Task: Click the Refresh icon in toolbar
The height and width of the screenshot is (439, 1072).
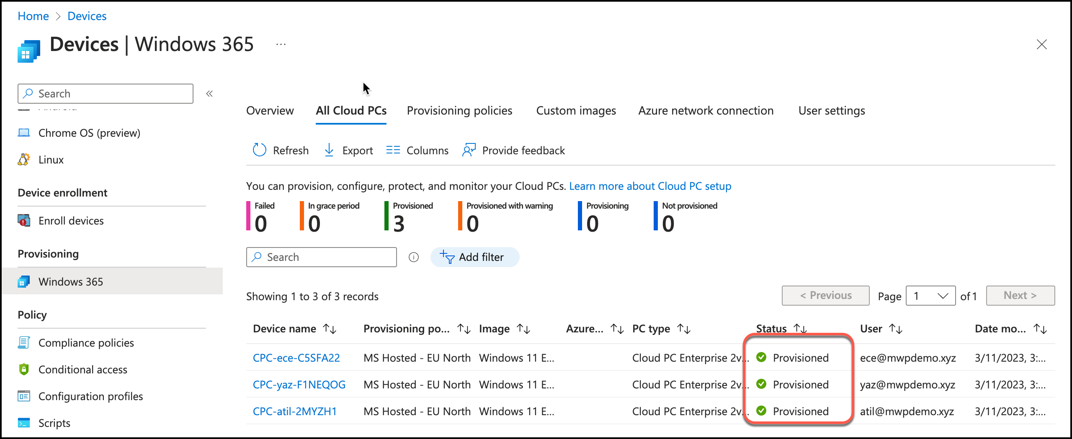Action: (260, 150)
